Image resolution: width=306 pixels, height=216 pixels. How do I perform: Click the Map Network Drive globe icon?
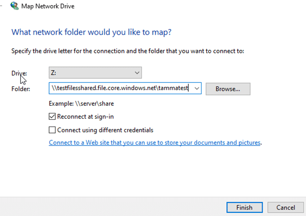(x=14, y=6)
